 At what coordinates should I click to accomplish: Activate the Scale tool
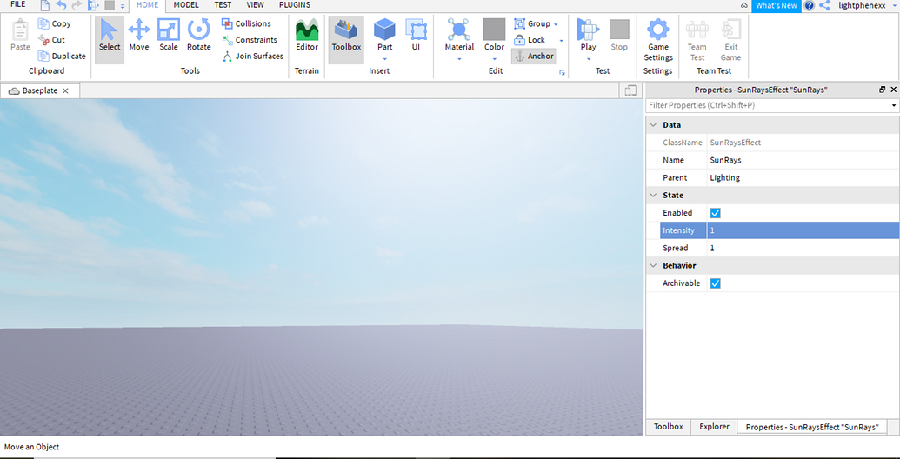click(x=169, y=35)
